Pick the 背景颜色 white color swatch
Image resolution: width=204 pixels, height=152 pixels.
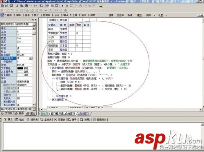pos(20,75)
